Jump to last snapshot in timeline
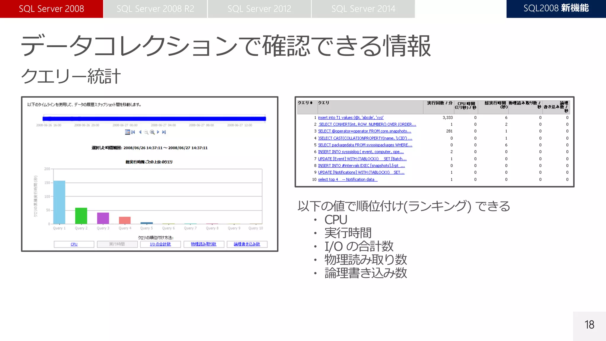Screen dimensions: 606x341 click(x=164, y=132)
